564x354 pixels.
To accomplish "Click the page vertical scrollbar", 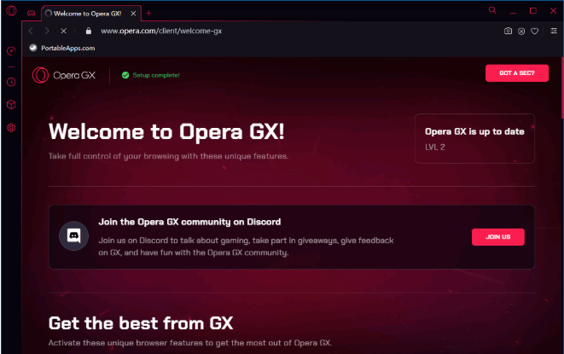I will pyautogui.click(x=562, y=88).
